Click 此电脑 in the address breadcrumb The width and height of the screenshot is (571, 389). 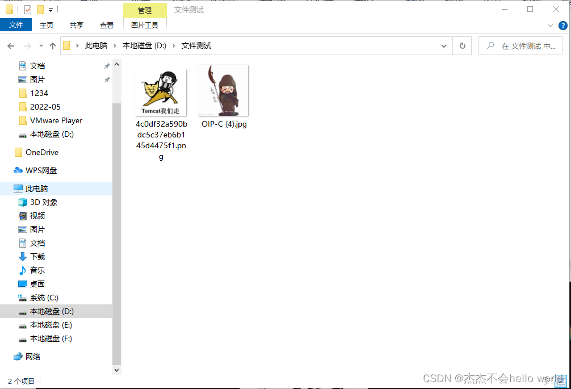point(96,46)
